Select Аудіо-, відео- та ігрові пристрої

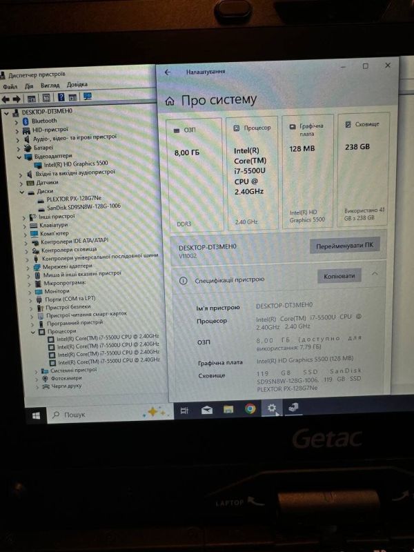pos(75,137)
